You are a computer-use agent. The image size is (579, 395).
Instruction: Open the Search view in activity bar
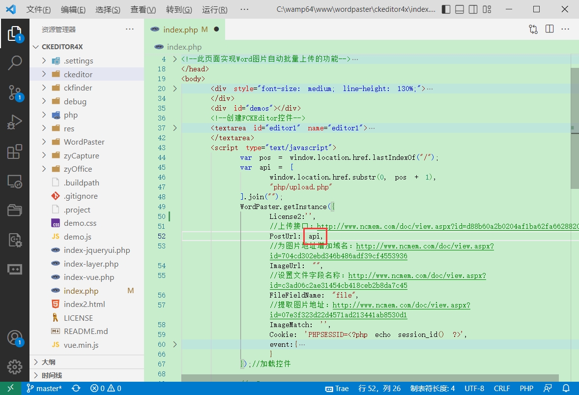(15, 62)
